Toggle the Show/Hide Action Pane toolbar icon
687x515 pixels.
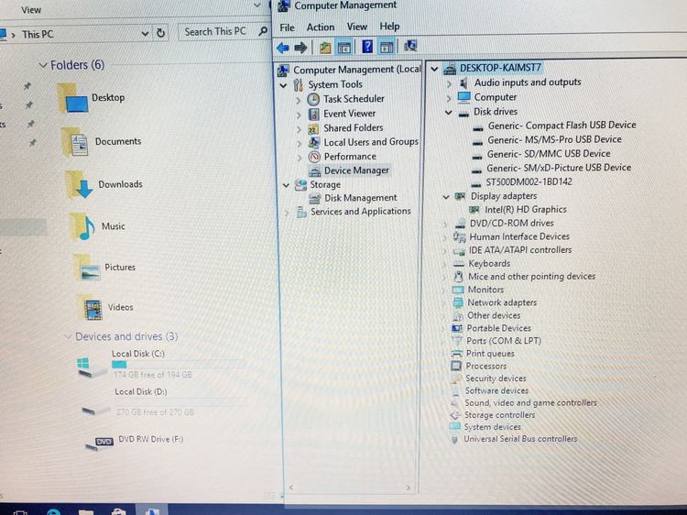pyautogui.click(x=386, y=47)
